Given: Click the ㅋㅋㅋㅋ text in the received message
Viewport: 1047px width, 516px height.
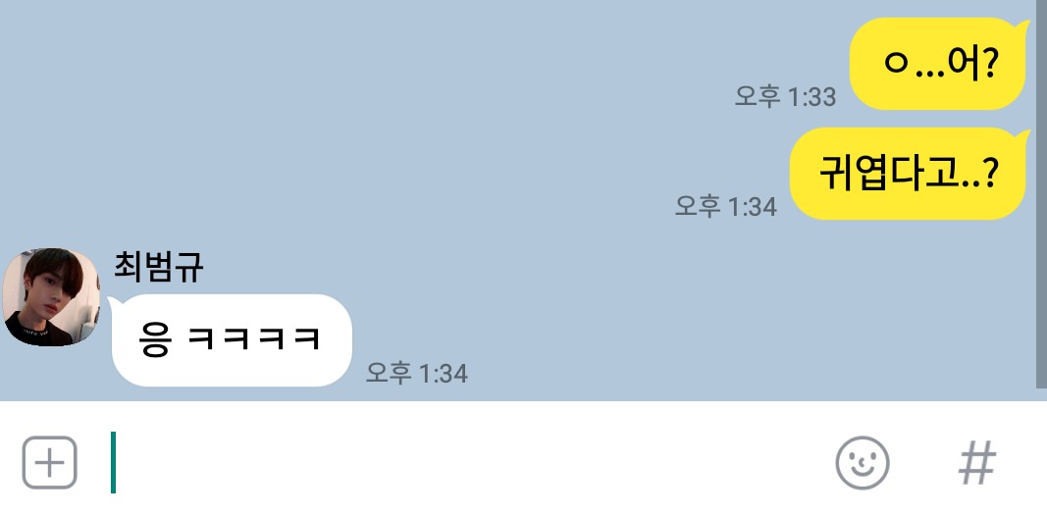Looking at the screenshot, I should [254, 339].
